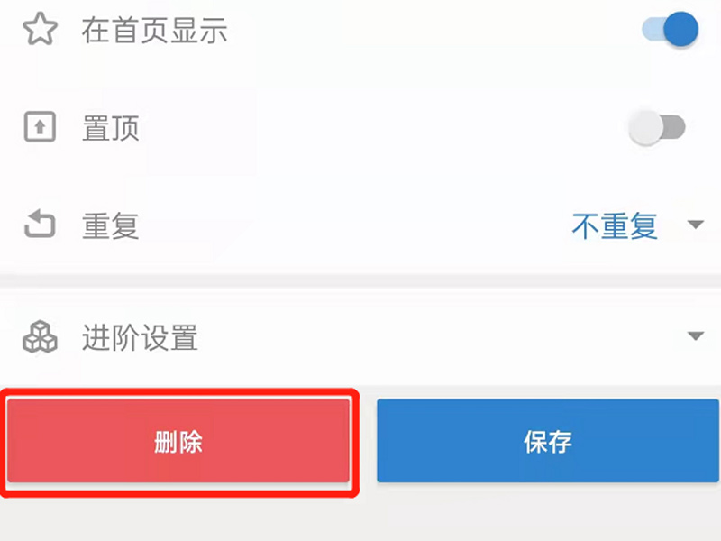Image resolution: width=721 pixels, height=541 pixels.
Task: Click the blue knob of 在首页显示 switch
Action: coord(681,30)
